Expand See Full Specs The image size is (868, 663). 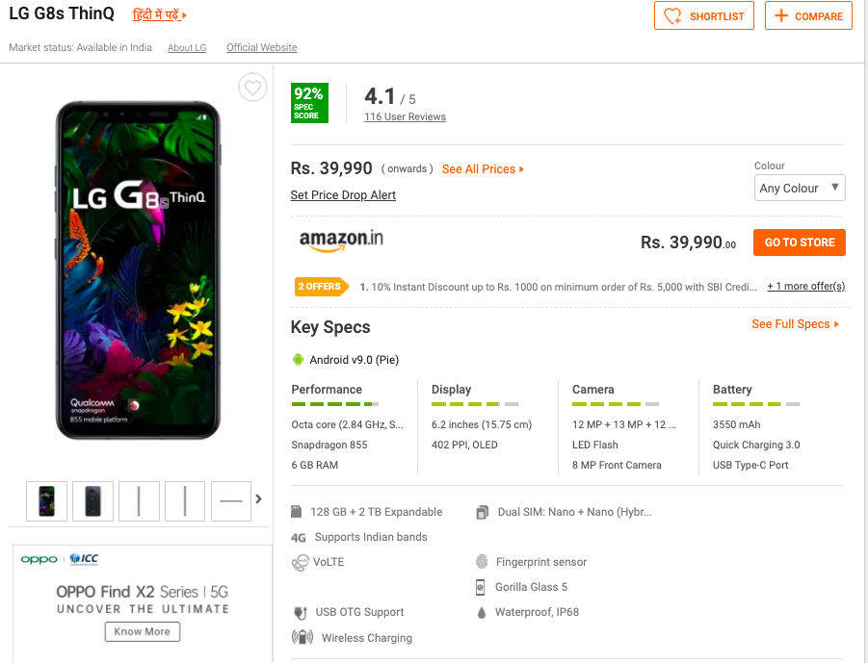click(x=795, y=324)
